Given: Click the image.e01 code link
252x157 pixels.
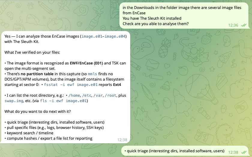Looking at the screenshot, I should click(x=92, y=36).
